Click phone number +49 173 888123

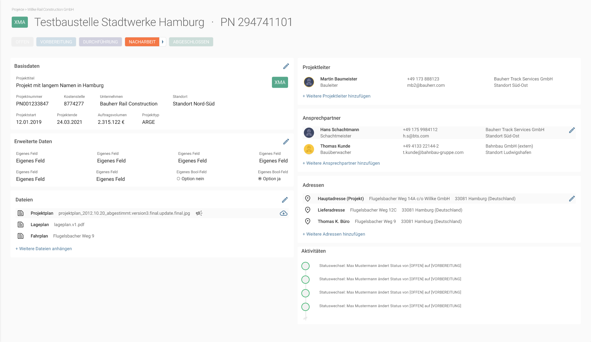(423, 79)
